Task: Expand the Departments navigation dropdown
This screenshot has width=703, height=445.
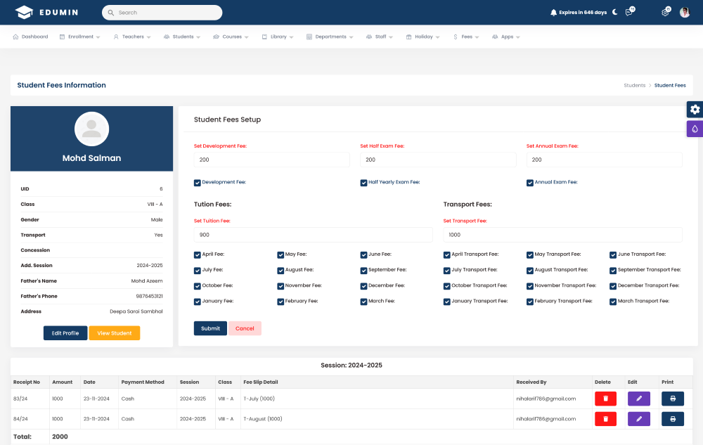Action: [330, 37]
